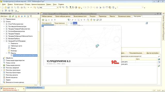Copy the settings variant icon
Viewport: 165px width, 92px height.
click(46, 20)
